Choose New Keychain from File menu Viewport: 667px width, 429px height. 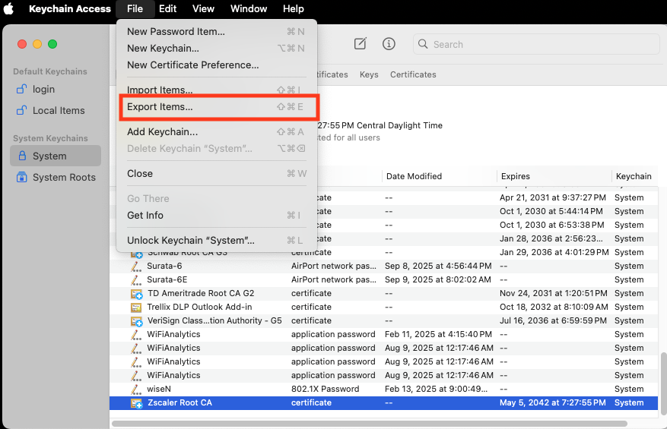click(217, 48)
